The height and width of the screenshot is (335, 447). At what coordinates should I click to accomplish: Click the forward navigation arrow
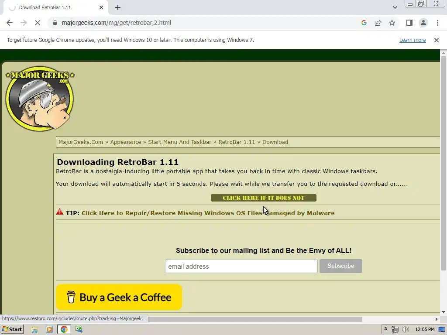[x=24, y=23]
